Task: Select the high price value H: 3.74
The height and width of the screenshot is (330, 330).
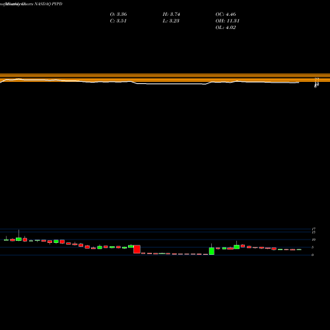Action: coord(171,15)
